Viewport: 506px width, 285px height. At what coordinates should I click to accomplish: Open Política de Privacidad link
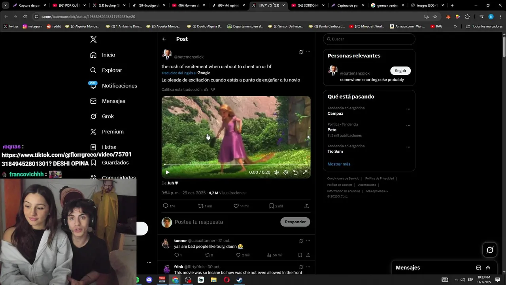pyautogui.click(x=379, y=179)
